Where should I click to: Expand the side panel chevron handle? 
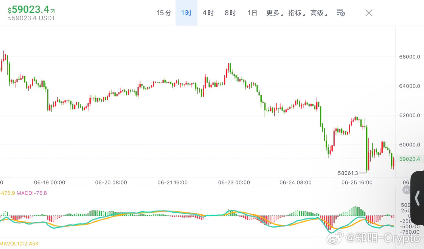[x=417, y=198]
